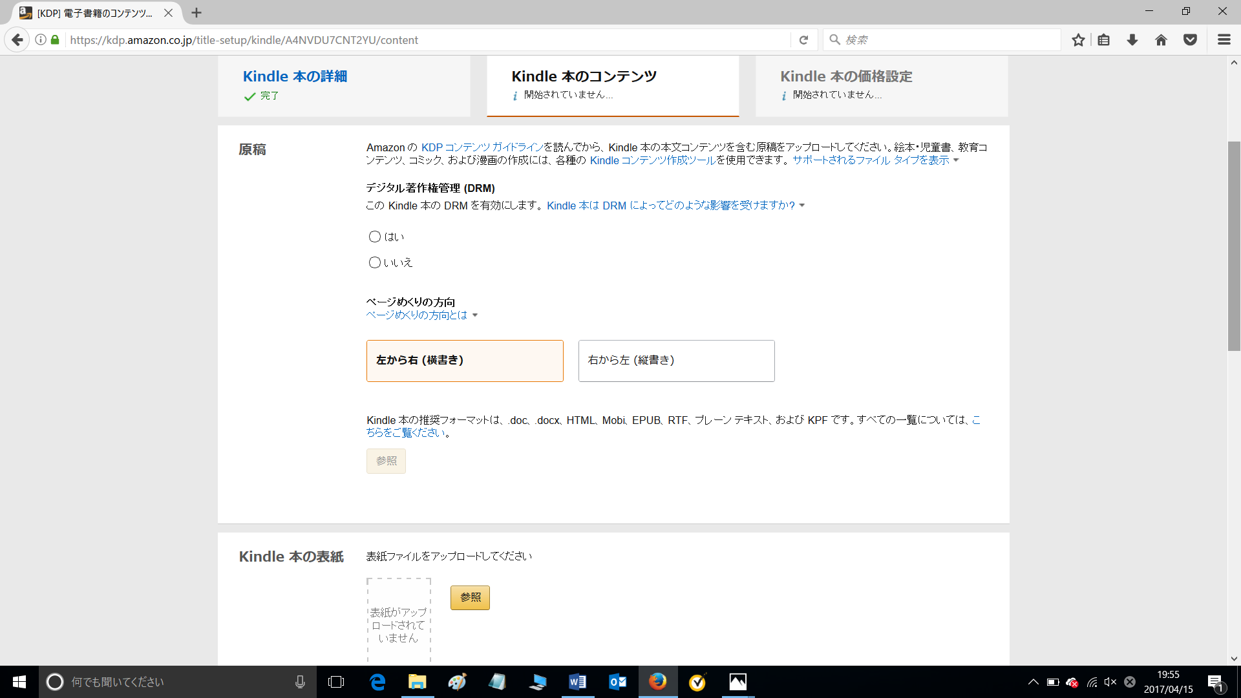Select the はい DRM radio button
This screenshot has width=1241, height=698.
coord(375,237)
